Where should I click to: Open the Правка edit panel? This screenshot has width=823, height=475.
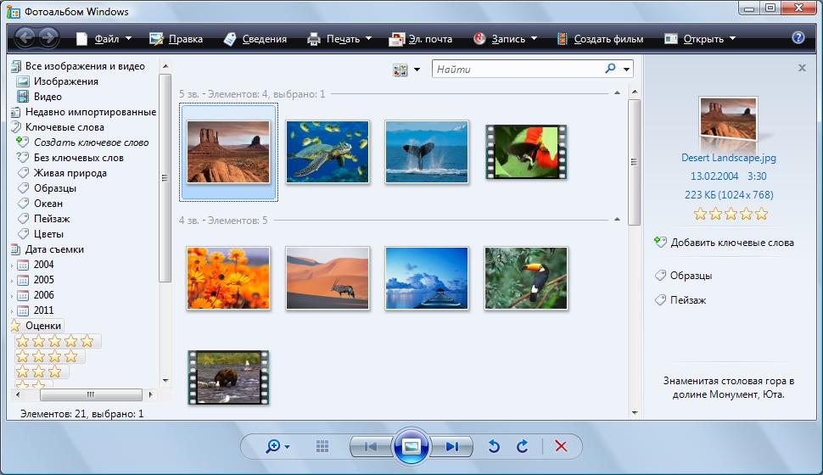point(176,39)
